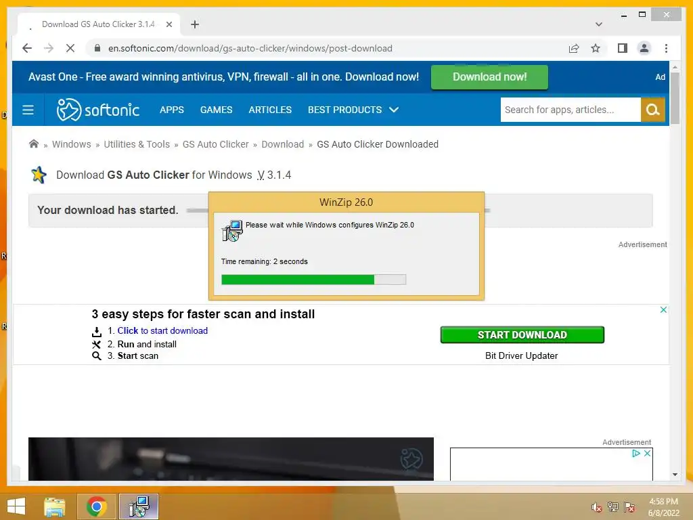Viewport: 693px width, 520px height.
Task: Open GS Auto Clicker breadcrumb link
Action: coord(216,144)
